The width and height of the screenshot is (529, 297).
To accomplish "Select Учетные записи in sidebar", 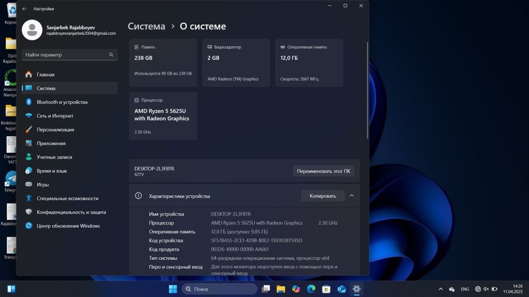I will pos(54,157).
